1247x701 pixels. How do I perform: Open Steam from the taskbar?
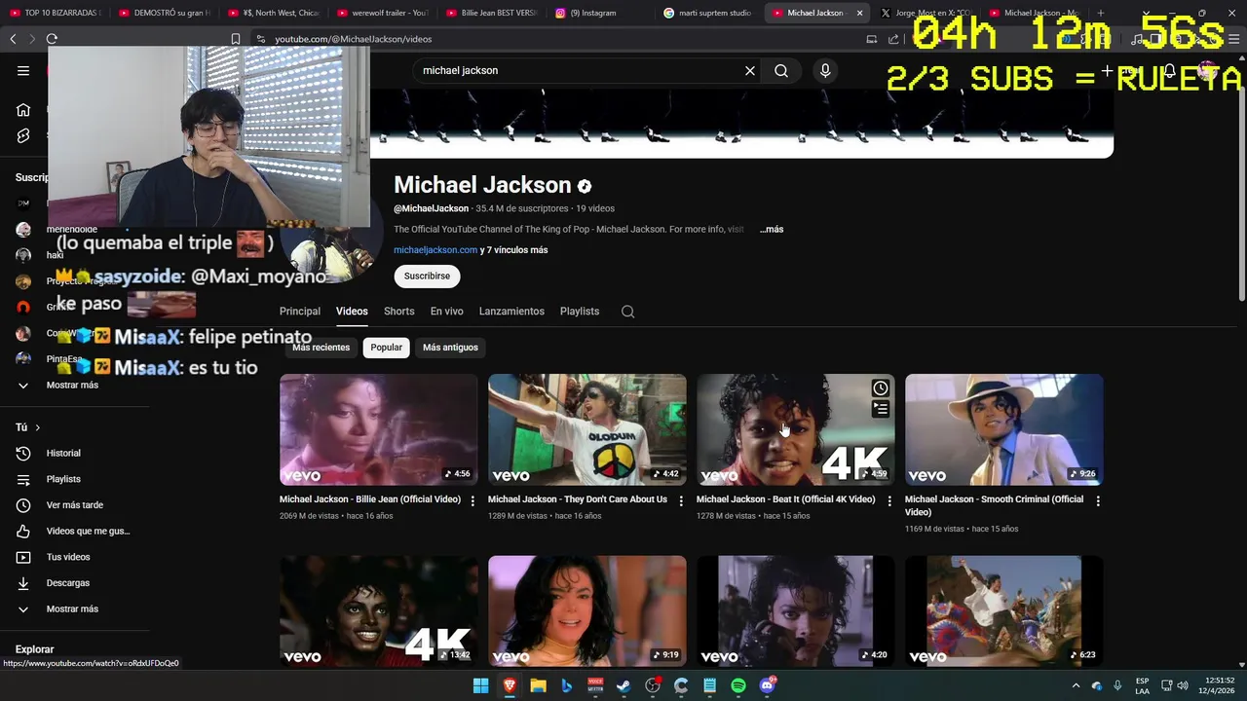[623, 685]
